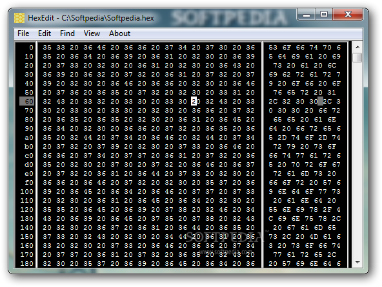Click offset label 70
Image resolution: width=382 pixels, height=287 pixels.
tap(29, 110)
